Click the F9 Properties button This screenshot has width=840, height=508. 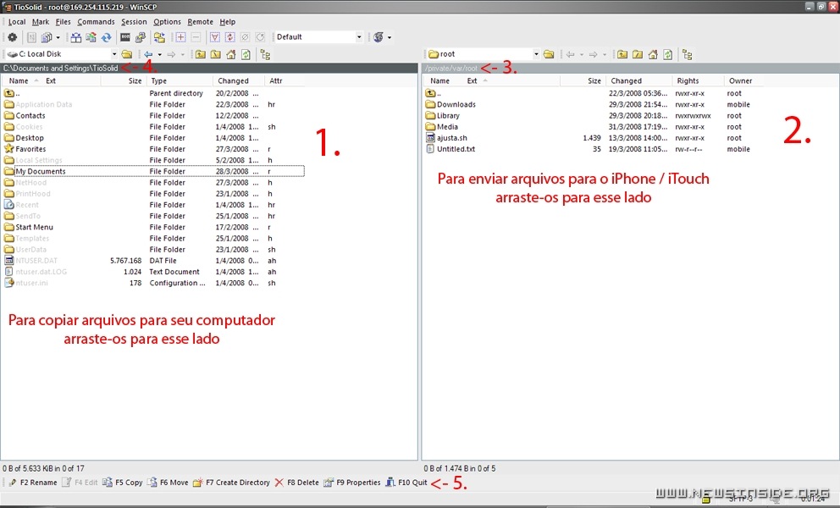352,483
